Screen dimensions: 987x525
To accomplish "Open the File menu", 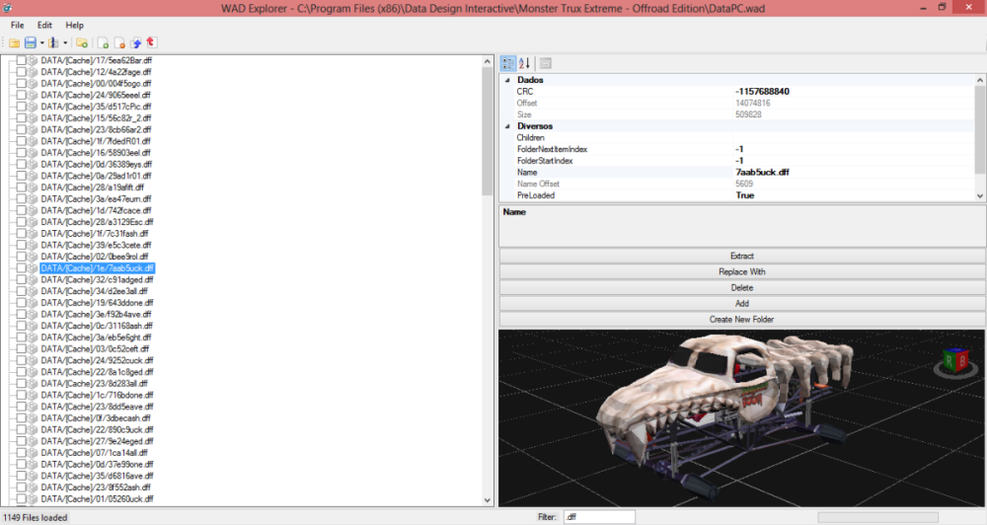I will (x=17, y=26).
